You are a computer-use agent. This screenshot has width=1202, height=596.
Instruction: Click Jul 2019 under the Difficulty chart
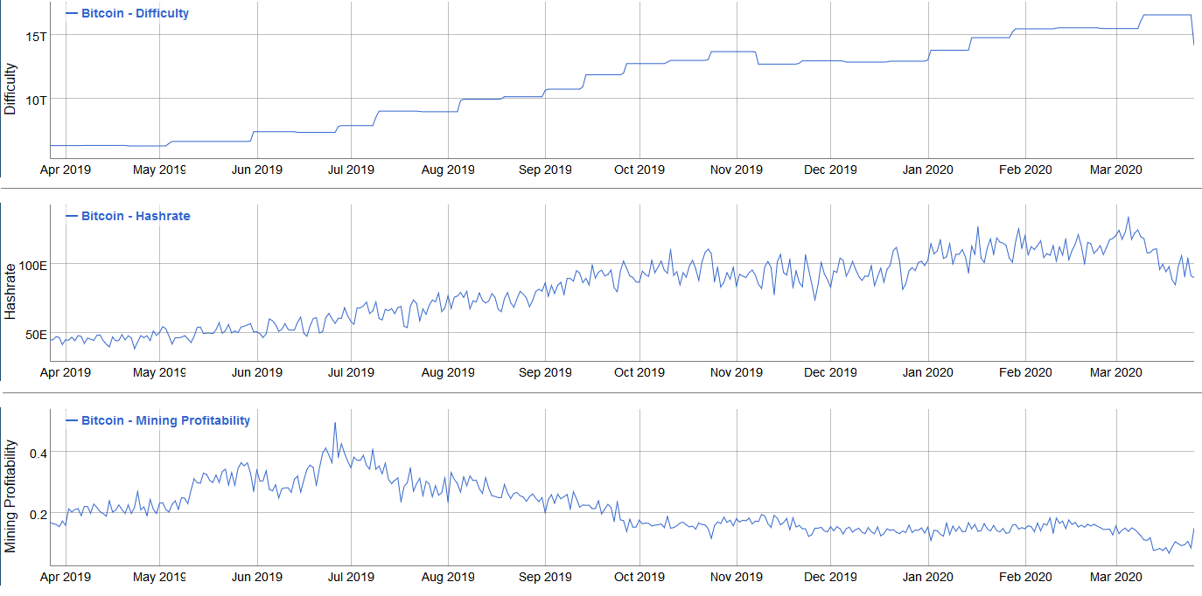click(x=351, y=170)
